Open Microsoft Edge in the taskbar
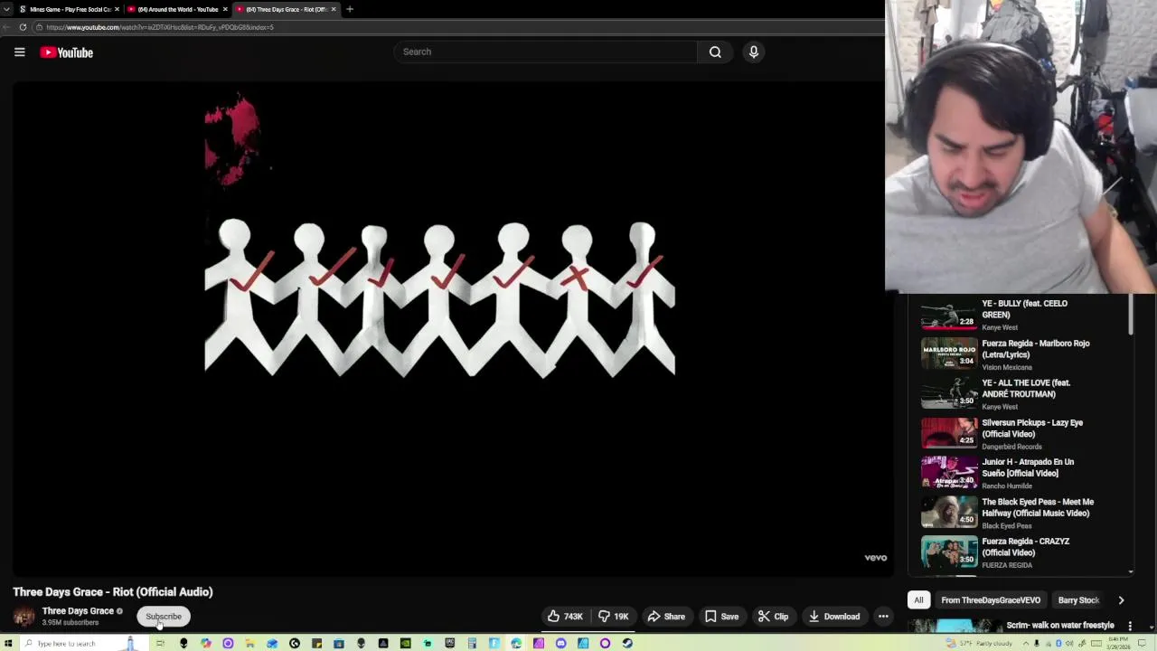1157x651 pixels. point(516,644)
